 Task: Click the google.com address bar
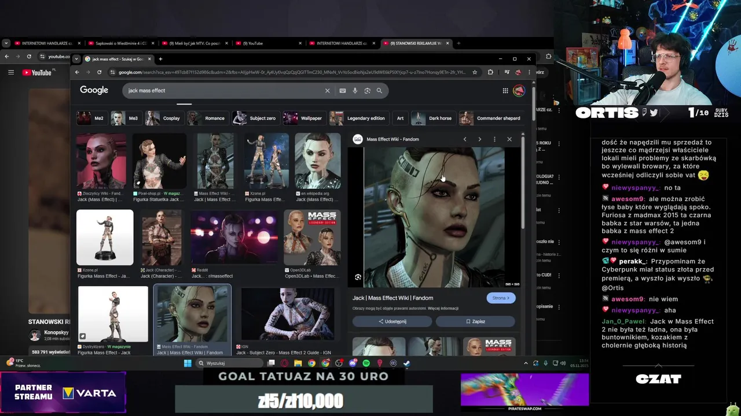tap(292, 72)
